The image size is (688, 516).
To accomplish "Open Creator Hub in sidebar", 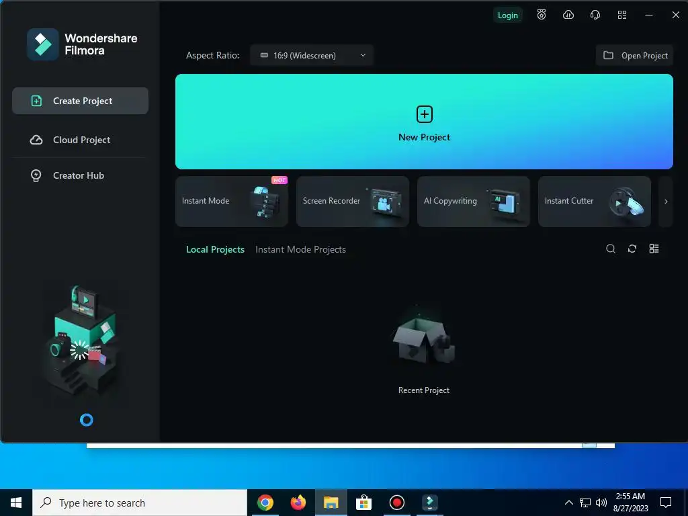I will 81,175.
